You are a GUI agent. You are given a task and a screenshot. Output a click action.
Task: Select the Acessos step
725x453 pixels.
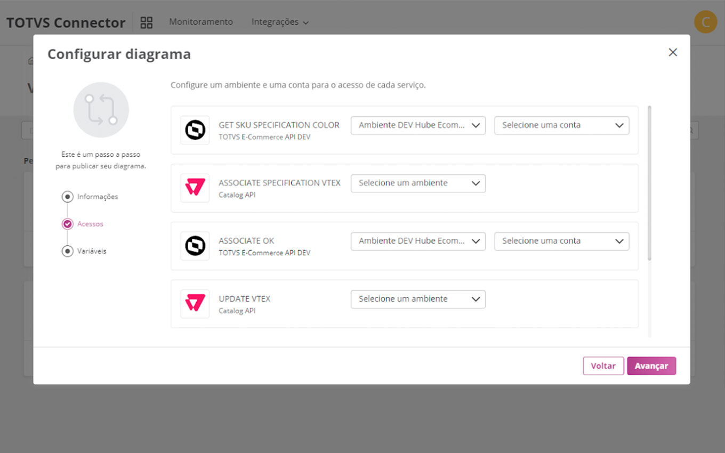click(x=83, y=224)
